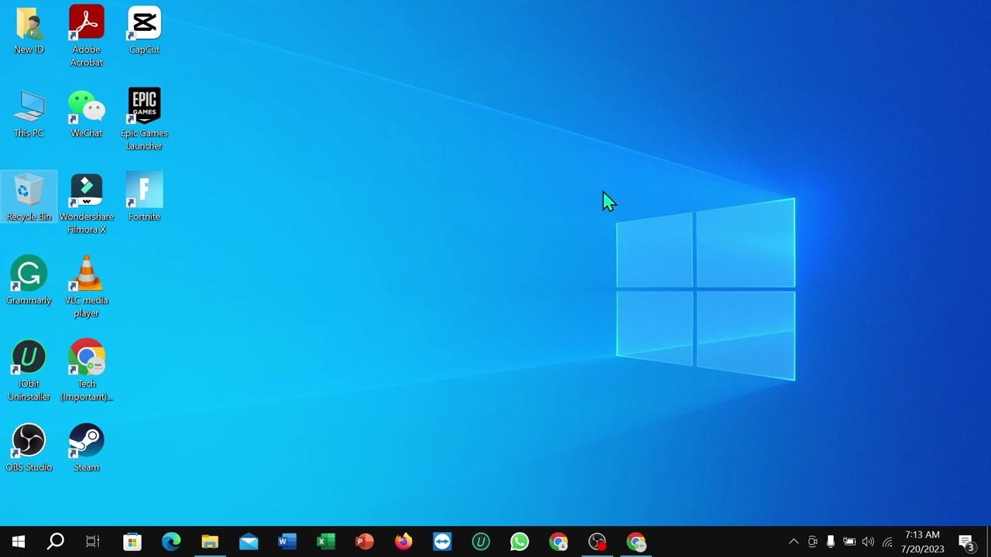Image resolution: width=991 pixels, height=557 pixels.
Task: Launch PowerPoint from the taskbar
Action: pyautogui.click(x=365, y=542)
